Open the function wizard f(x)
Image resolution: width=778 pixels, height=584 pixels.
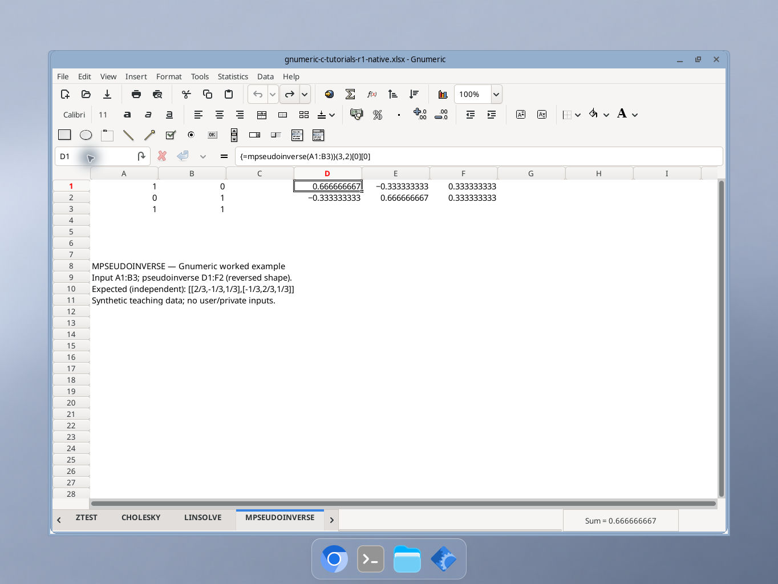click(x=372, y=94)
